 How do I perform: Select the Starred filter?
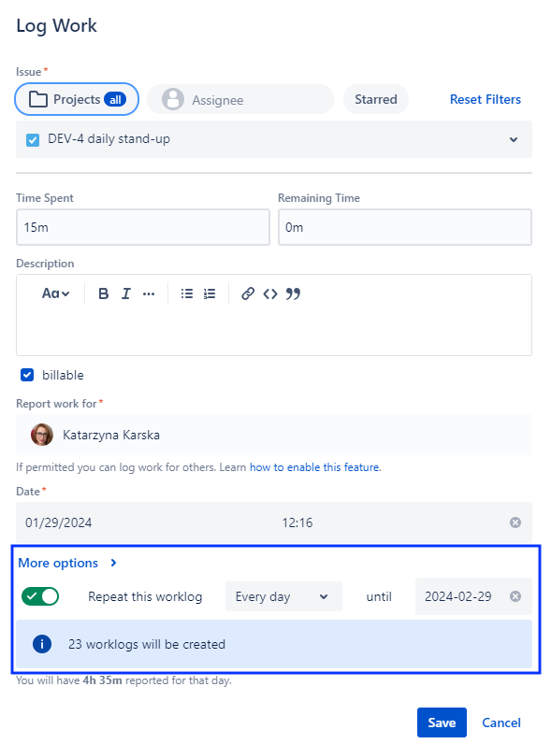pos(376,99)
